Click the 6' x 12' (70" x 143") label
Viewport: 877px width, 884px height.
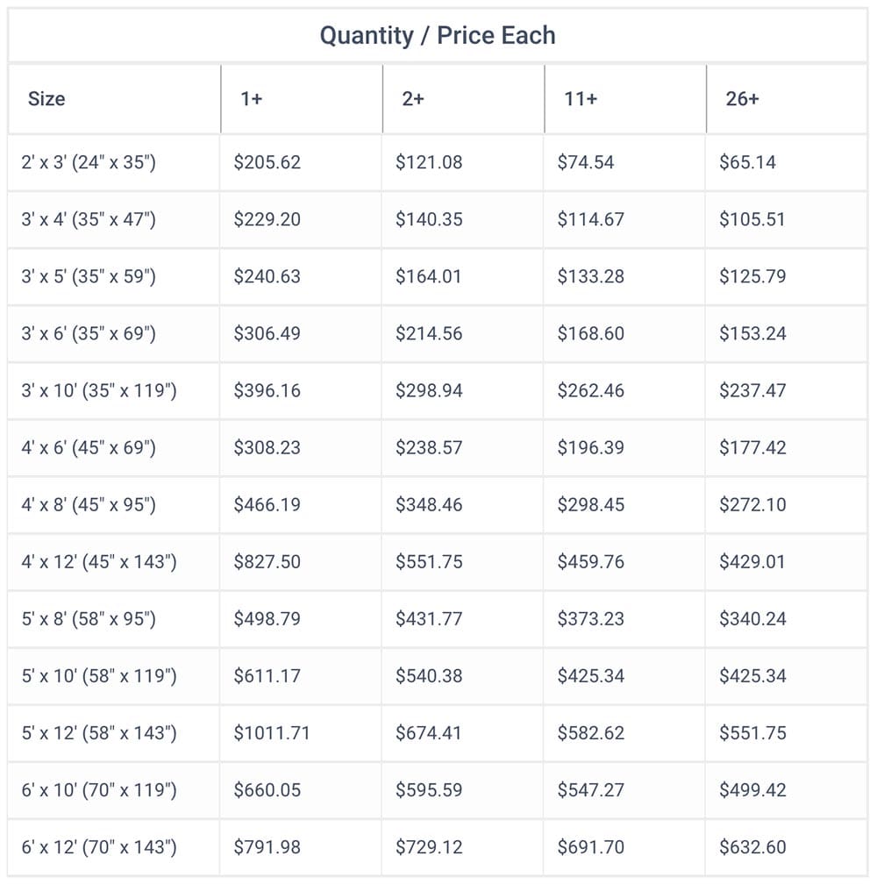pyautogui.click(x=99, y=847)
